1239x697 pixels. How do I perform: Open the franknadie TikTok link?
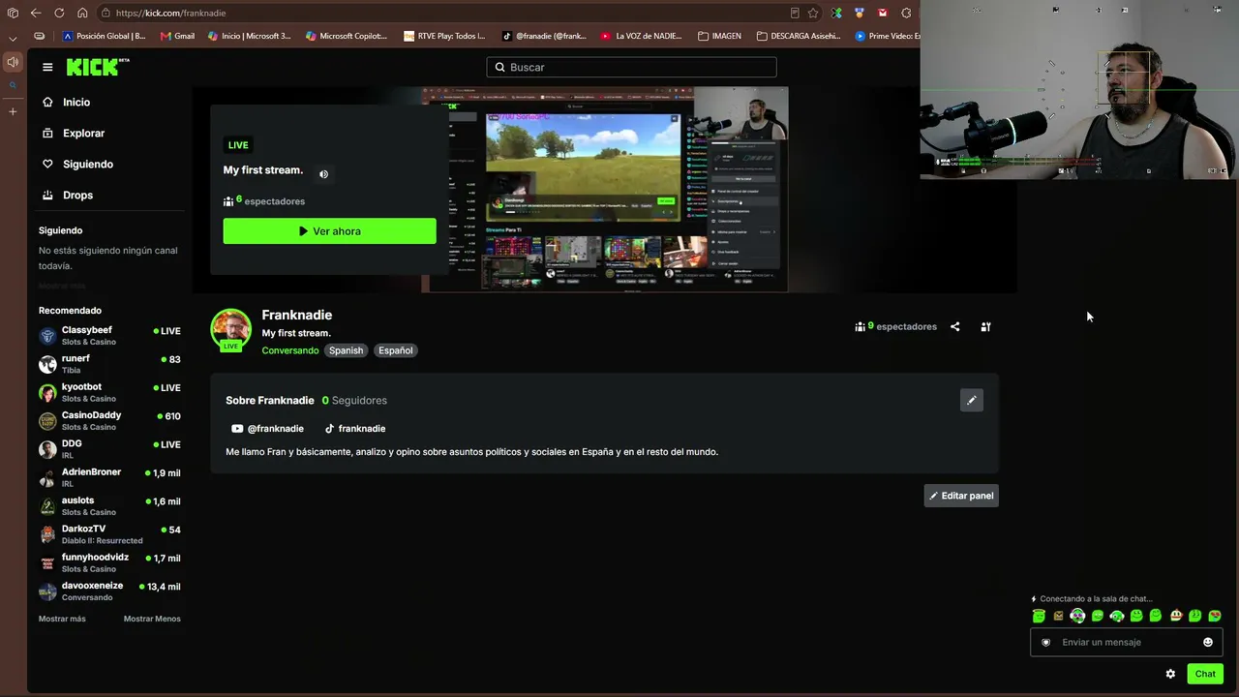tap(354, 428)
